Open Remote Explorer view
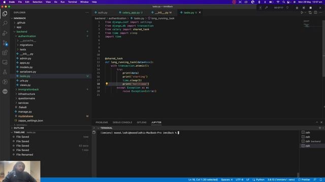325x182 pixels. click(x=5, y=62)
